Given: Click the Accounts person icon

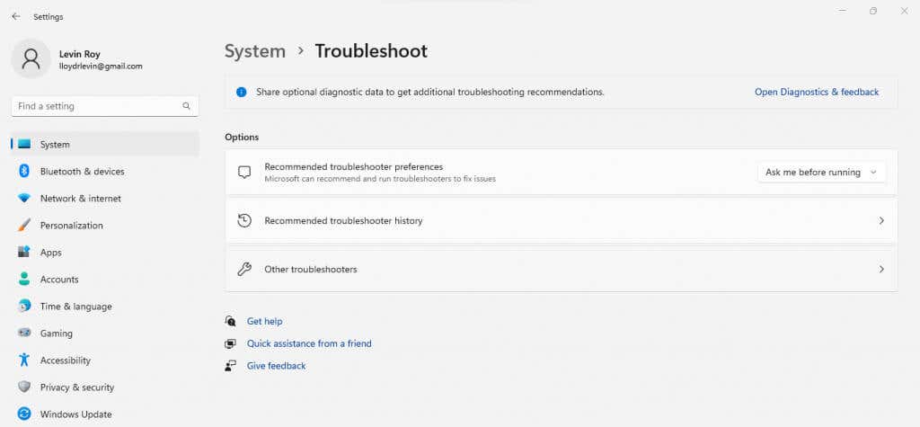Looking at the screenshot, I should [24, 279].
